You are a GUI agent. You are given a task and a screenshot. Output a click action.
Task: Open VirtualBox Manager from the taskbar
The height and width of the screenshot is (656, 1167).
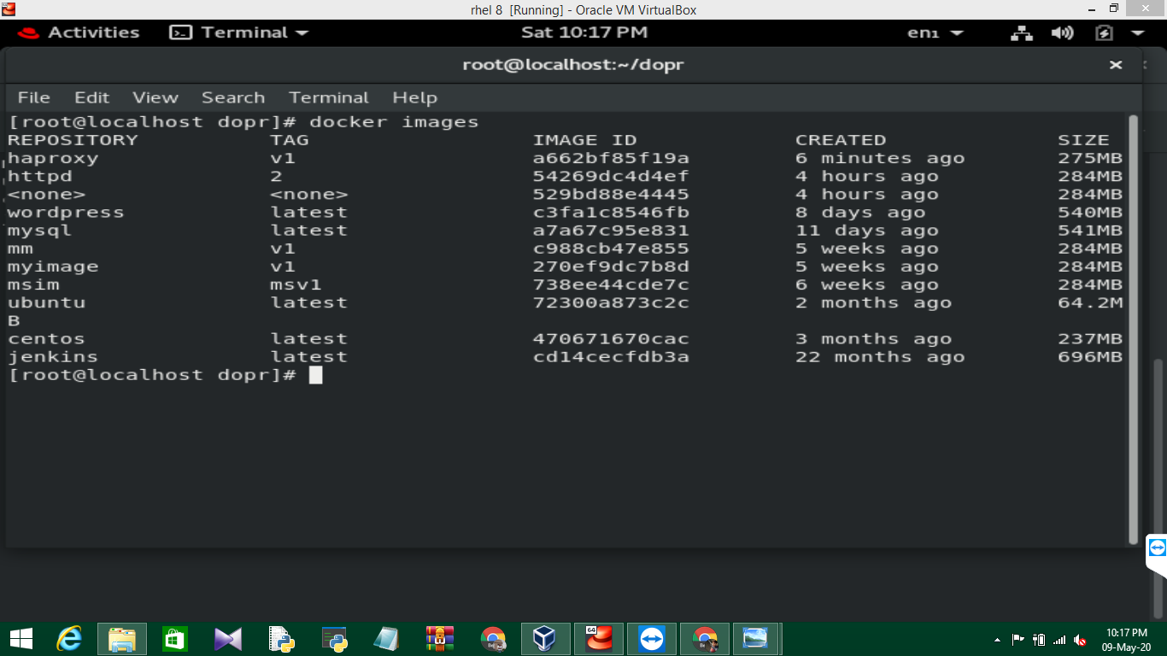pyautogui.click(x=544, y=638)
